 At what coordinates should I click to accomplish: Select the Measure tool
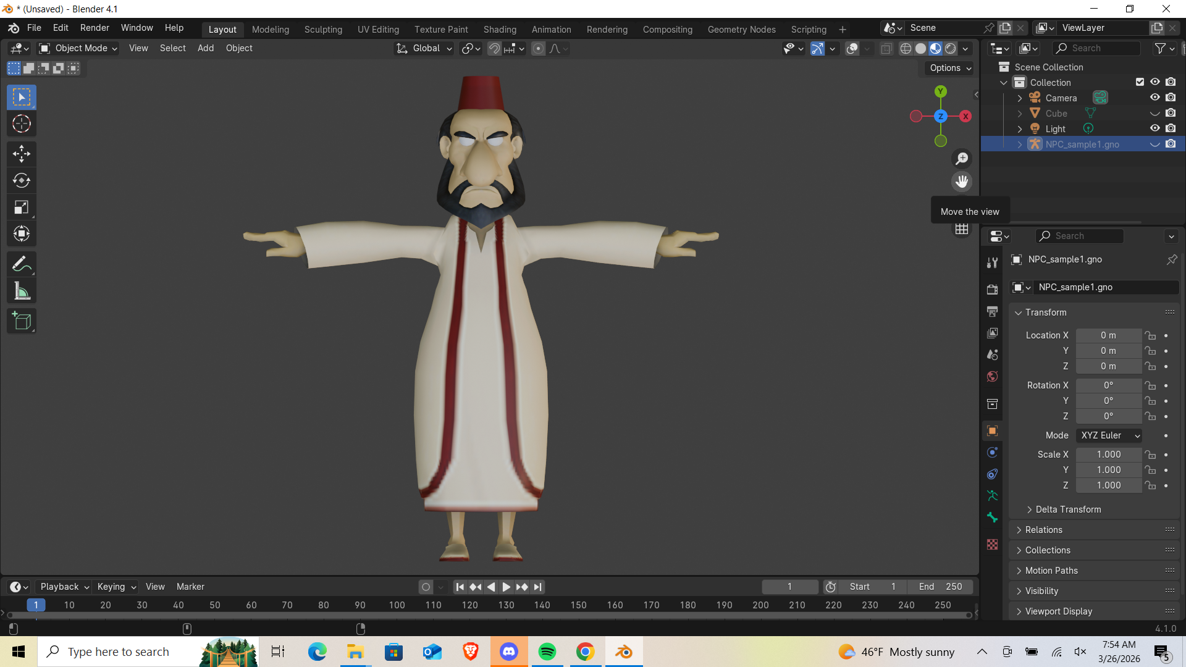click(x=22, y=292)
